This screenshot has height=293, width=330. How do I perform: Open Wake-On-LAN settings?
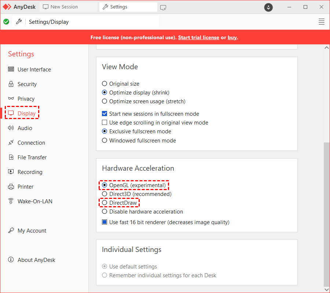coord(34,201)
